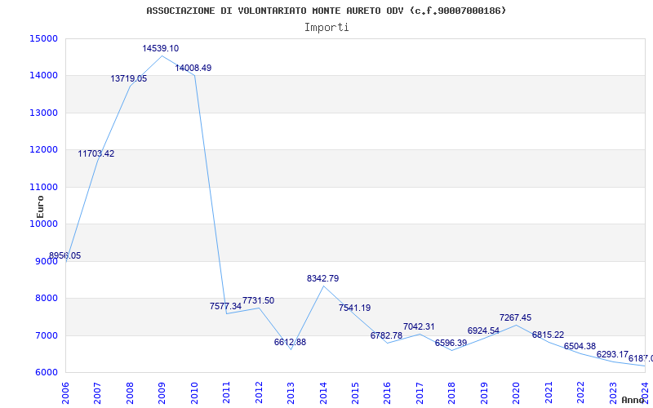Select the data label 7042.31
The height and width of the screenshot is (408, 653).
coord(419,327)
